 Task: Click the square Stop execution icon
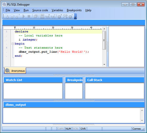(29, 16)
